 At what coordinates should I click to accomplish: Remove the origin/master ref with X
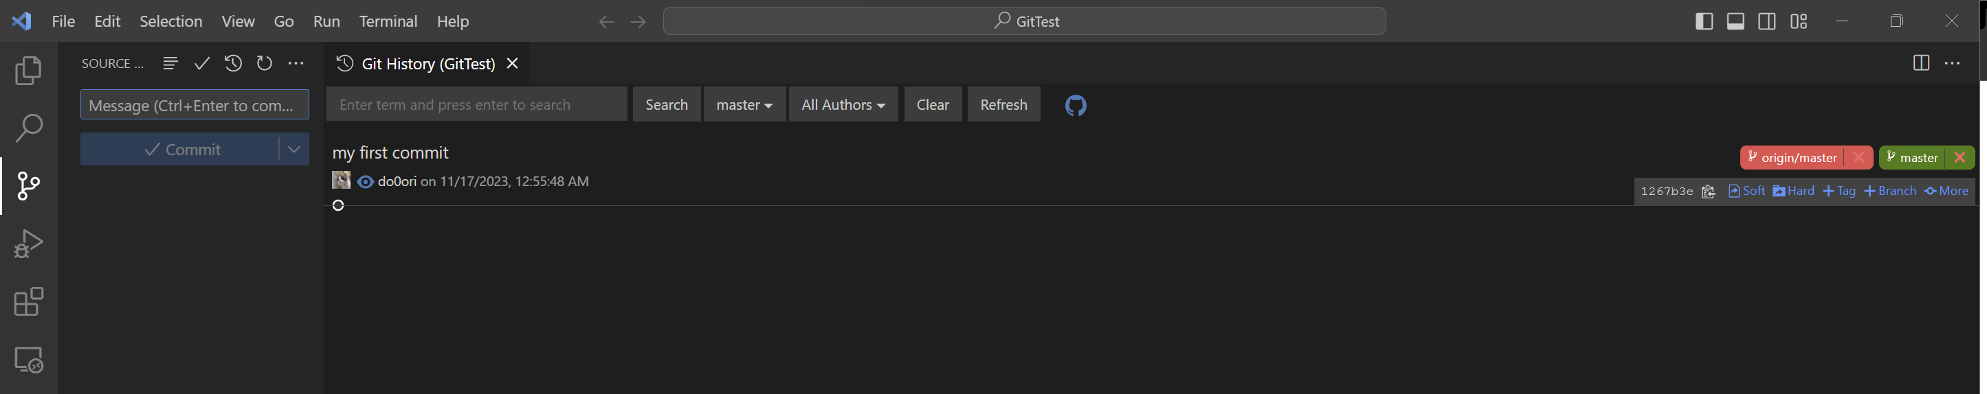pyautogui.click(x=1858, y=157)
